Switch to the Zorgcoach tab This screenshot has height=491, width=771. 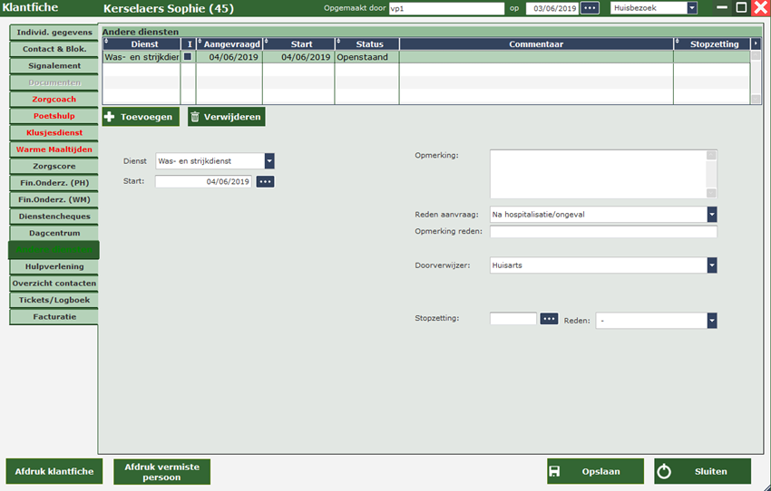[54, 100]
